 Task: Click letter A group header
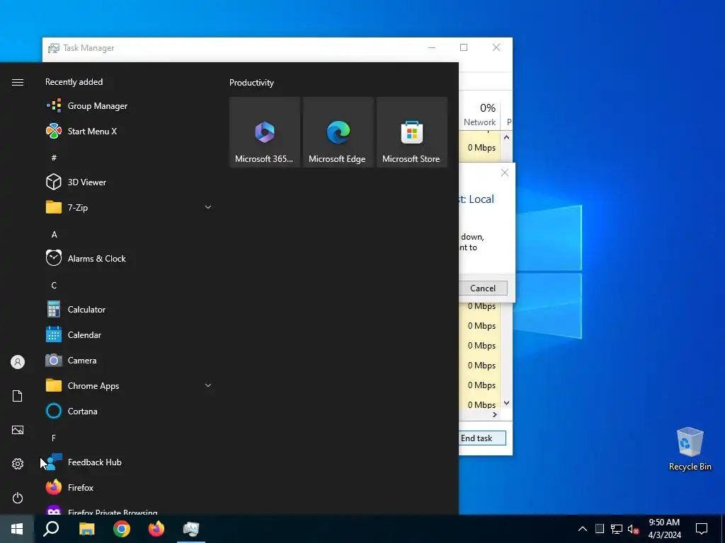[54, 234]
